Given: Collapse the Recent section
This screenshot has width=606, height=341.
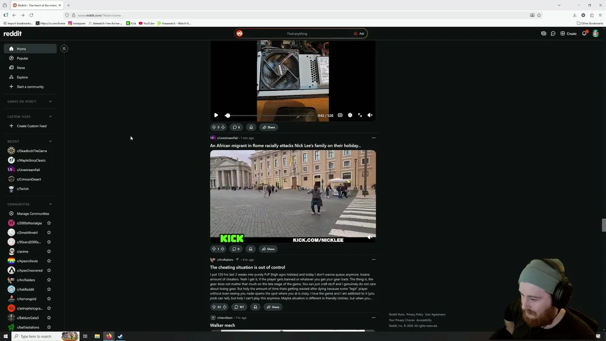Looking at the screenshot, I should pos(50,141).
